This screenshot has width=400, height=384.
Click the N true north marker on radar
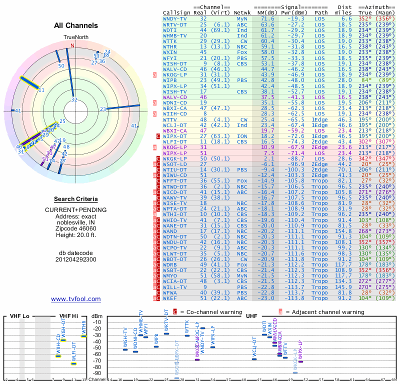point(72,45)
